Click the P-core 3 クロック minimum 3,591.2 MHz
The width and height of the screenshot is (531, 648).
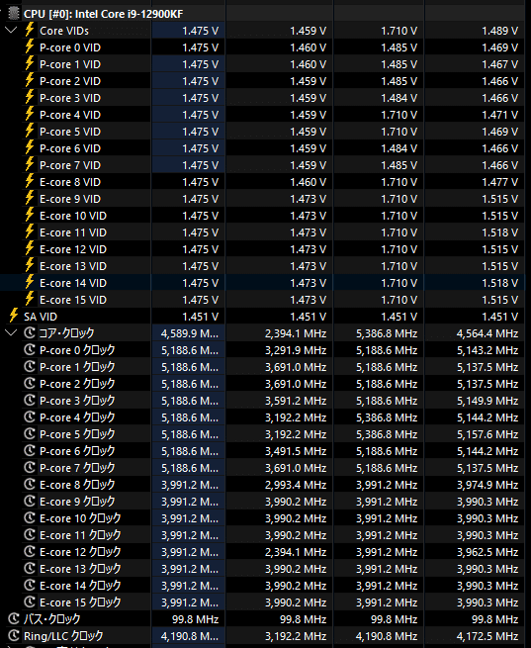296,401
